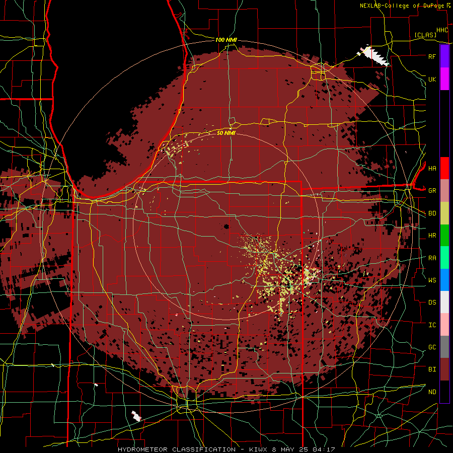Click the HHC product label

442,30
